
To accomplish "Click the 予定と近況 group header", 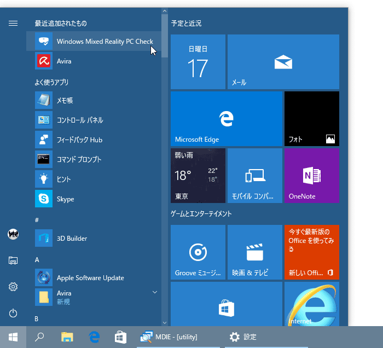I will pos(186,24).
